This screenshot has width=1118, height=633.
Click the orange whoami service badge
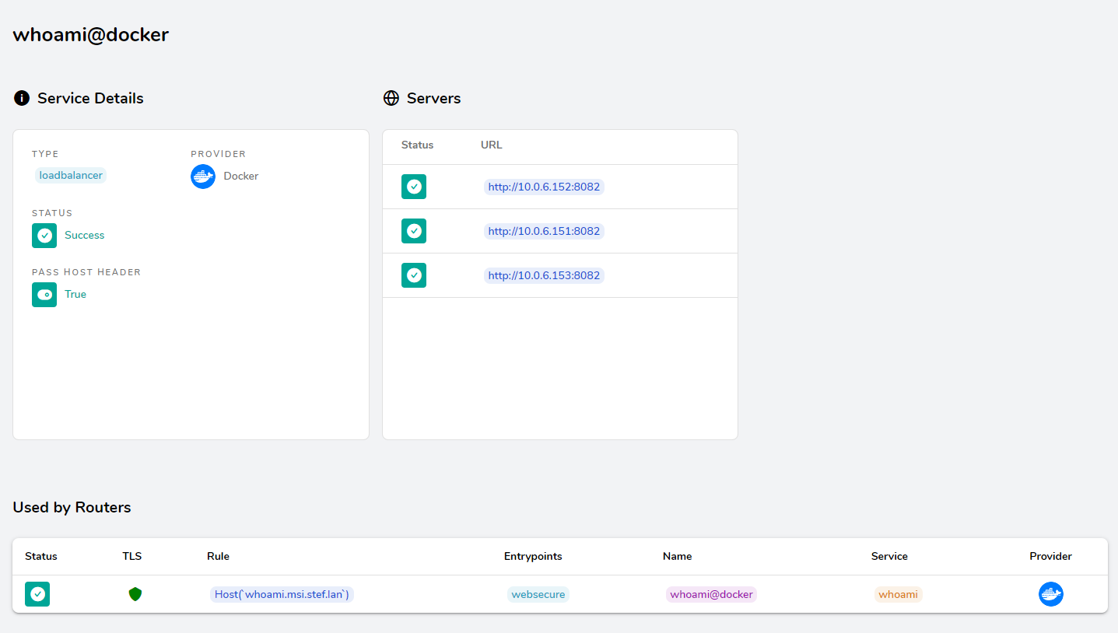point(898,594)
